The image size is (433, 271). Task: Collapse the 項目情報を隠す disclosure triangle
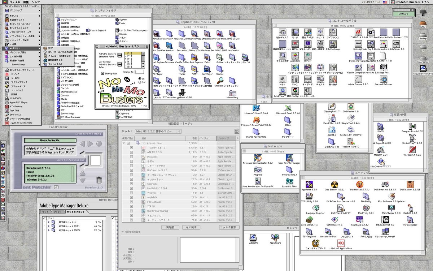(122, 232)
